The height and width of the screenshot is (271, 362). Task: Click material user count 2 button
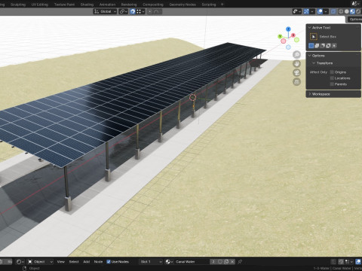pos(213,262)
